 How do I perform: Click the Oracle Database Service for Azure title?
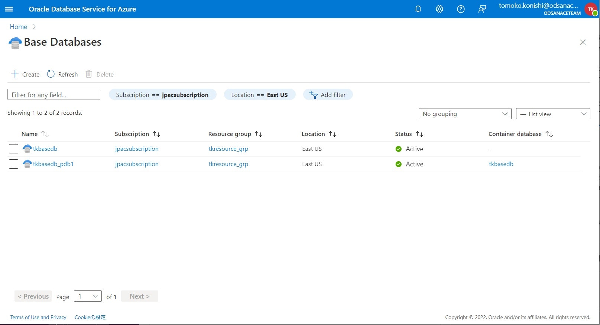pyautogui.click(x=82, y=9)
